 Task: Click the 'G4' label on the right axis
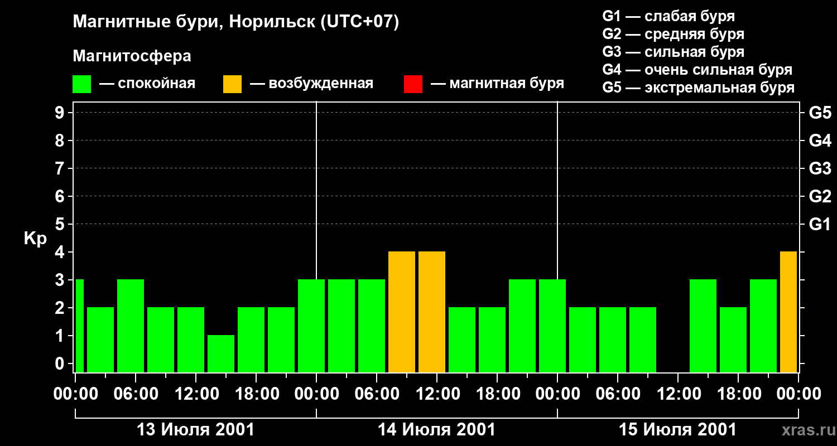point(820,140)
